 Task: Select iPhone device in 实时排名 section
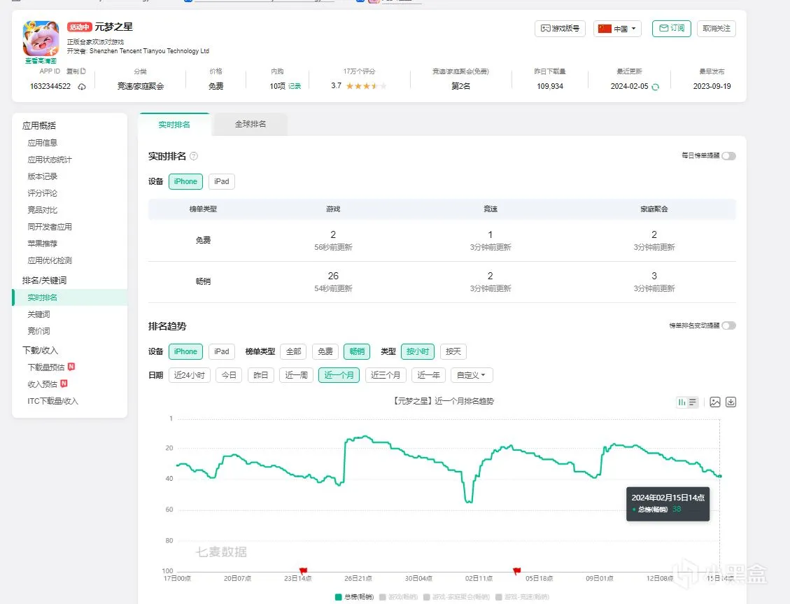point(185,181)
